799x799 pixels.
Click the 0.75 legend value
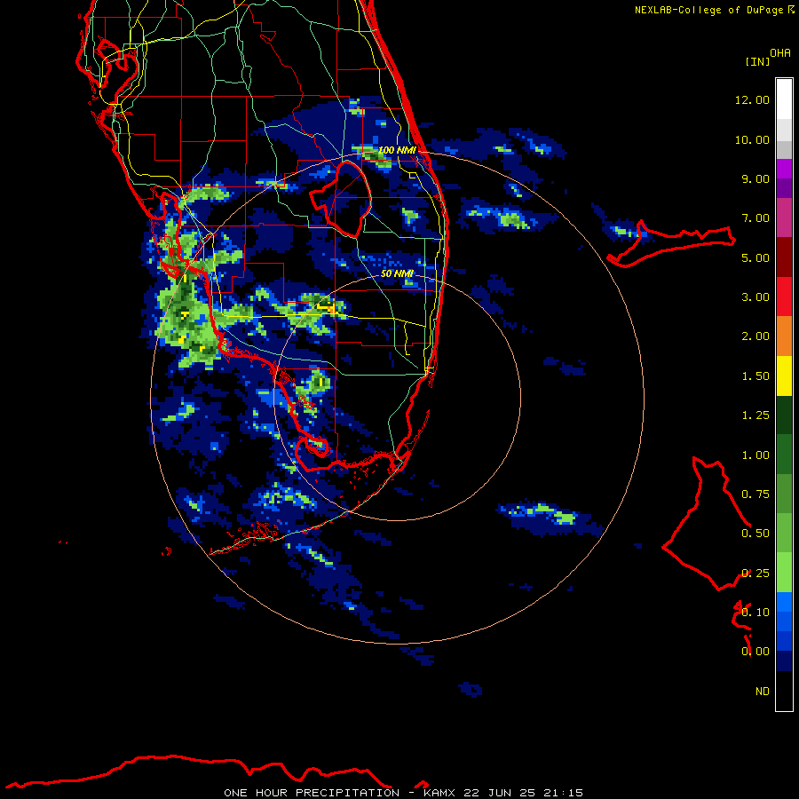click(x=755, y=494)
